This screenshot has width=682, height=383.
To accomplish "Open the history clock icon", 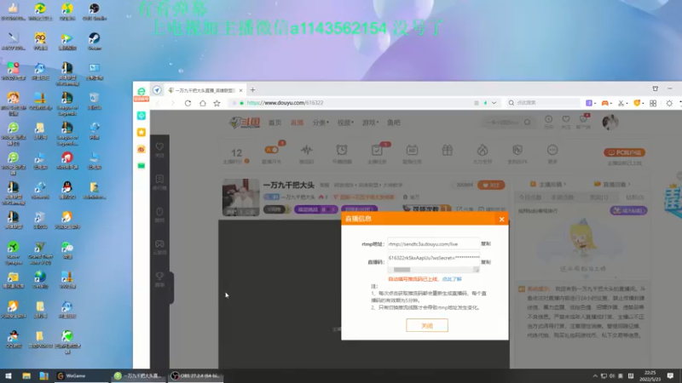I will click(x=548, y=119).
